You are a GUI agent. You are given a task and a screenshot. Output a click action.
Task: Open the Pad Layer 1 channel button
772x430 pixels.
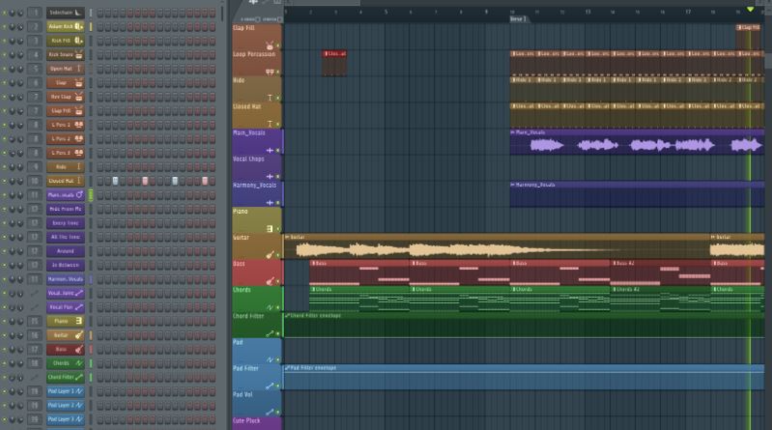(x=66, y=391)
